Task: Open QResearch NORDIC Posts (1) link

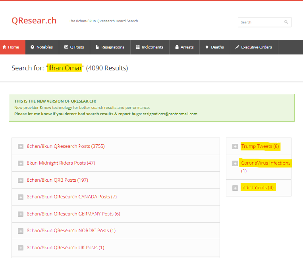Action: click(71, 231)
